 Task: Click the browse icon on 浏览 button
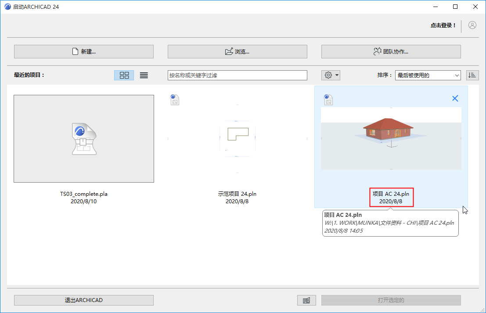click(229, 51)
